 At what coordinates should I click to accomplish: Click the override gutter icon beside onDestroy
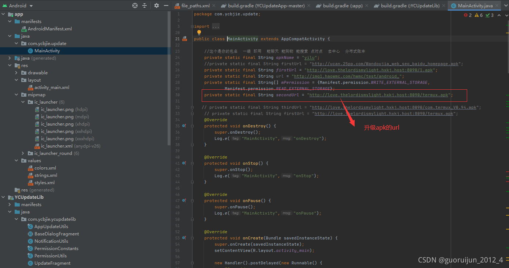coord(184,126)
